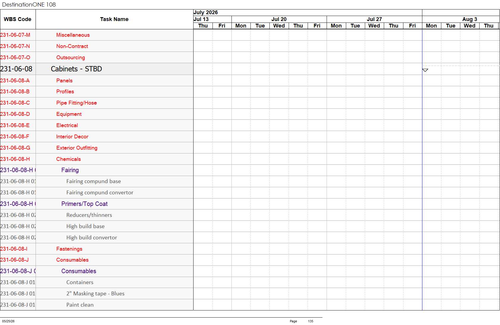Click the Jul 27 week header
Image resolution: width=500 pixels, height=325 pixels.
click(374, 19)
